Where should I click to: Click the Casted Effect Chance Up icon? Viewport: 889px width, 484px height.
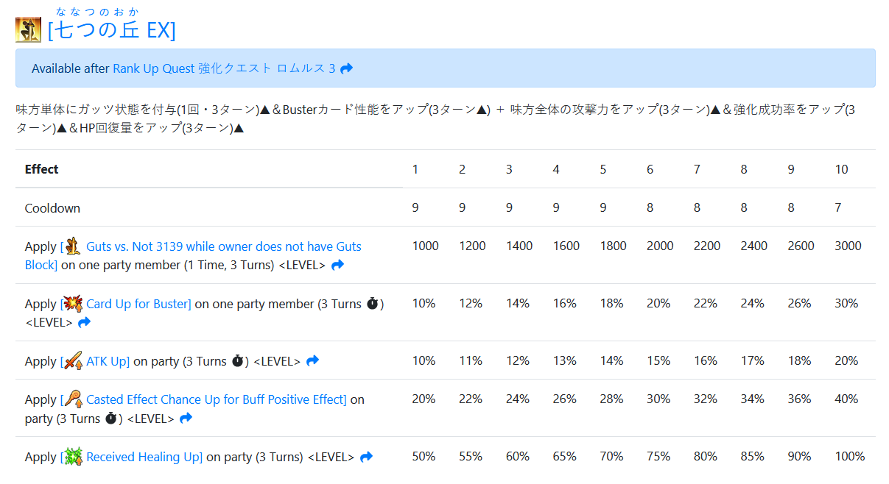point(73,399)
